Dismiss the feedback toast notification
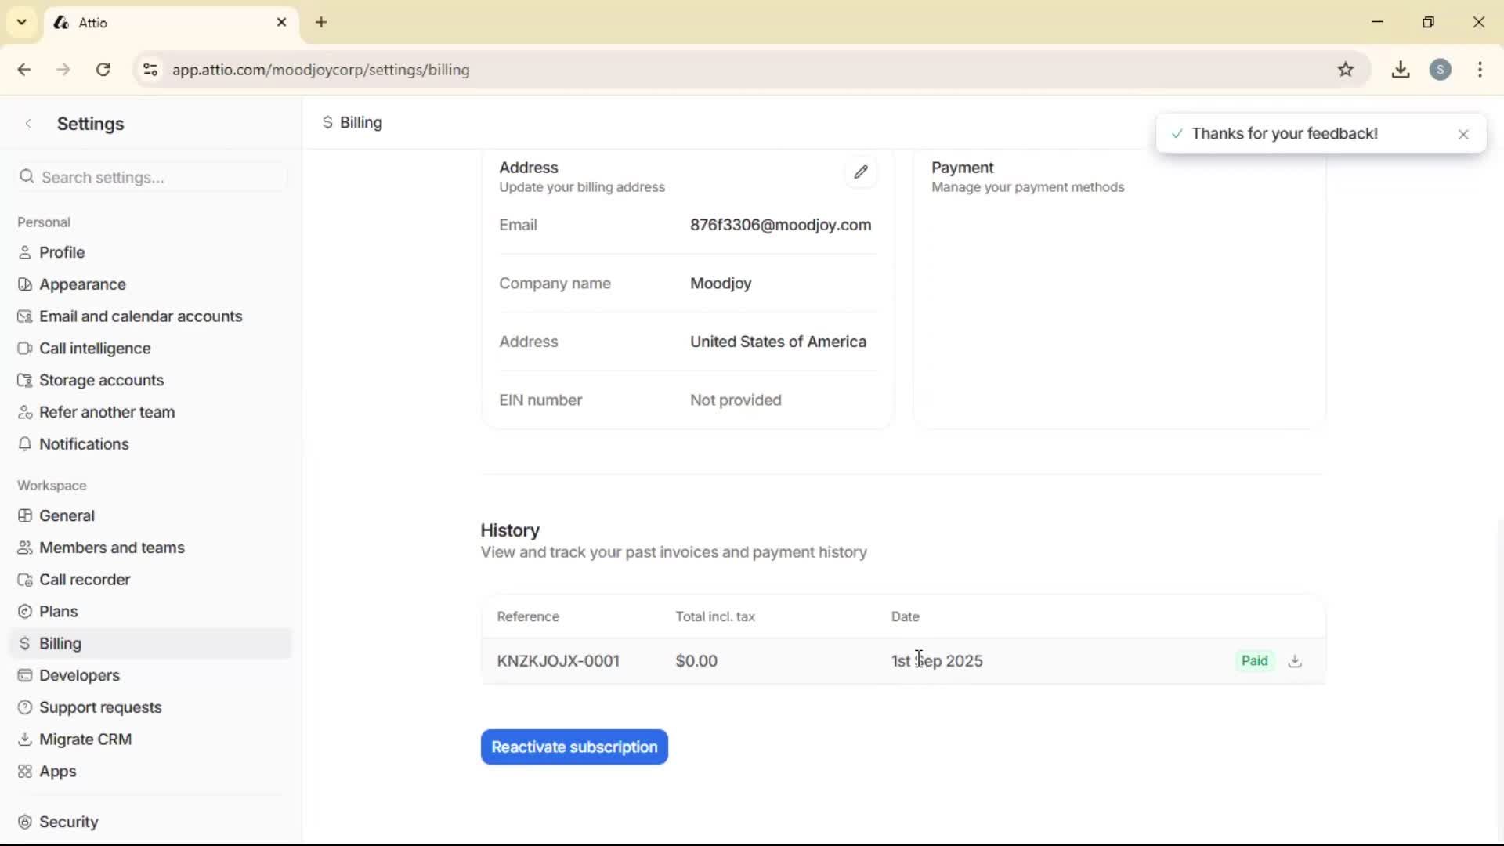 pos(1463,135)
